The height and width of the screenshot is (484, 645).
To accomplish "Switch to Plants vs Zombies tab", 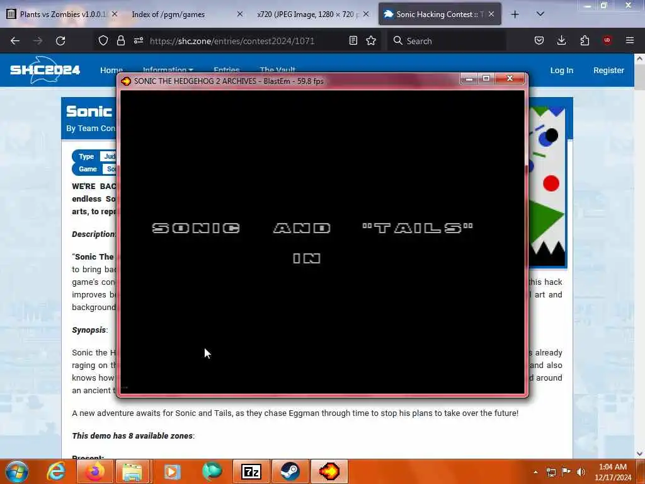I will (62, 14).
